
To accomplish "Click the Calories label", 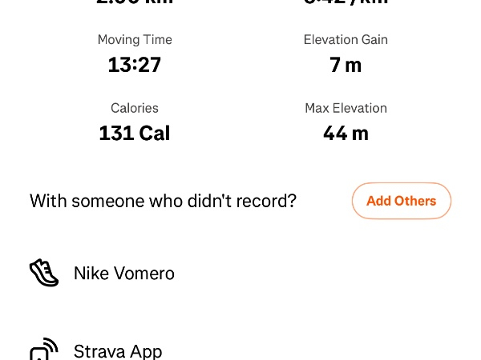I will pyautogui.click(x=135, y=108).
